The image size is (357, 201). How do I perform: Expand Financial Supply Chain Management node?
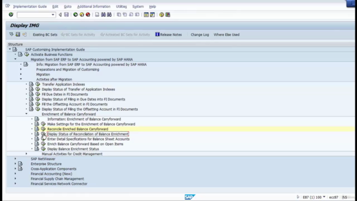15,179
